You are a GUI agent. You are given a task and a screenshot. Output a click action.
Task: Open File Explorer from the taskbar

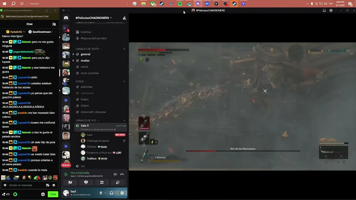click(144, 4)
